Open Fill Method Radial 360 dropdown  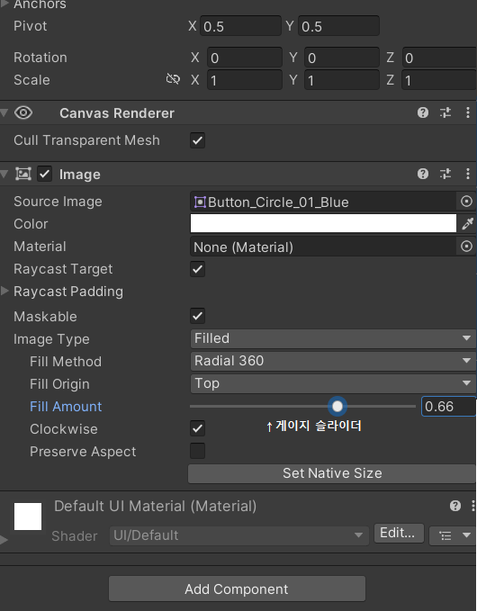[x=333, y=361]
